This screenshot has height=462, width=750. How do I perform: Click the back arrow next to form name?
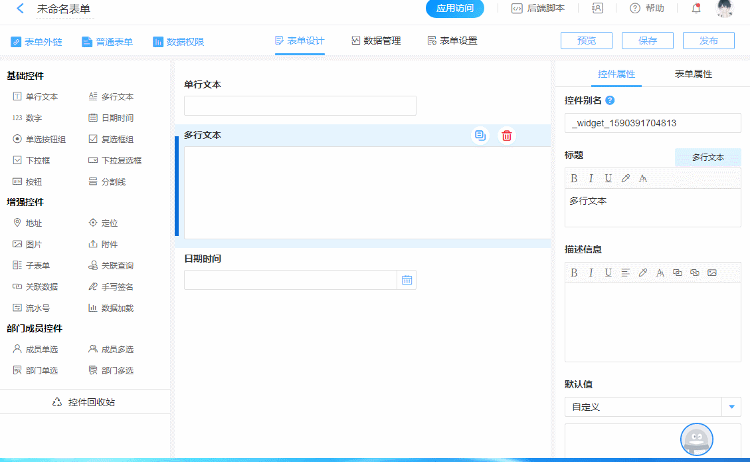[x=20, y=9]
